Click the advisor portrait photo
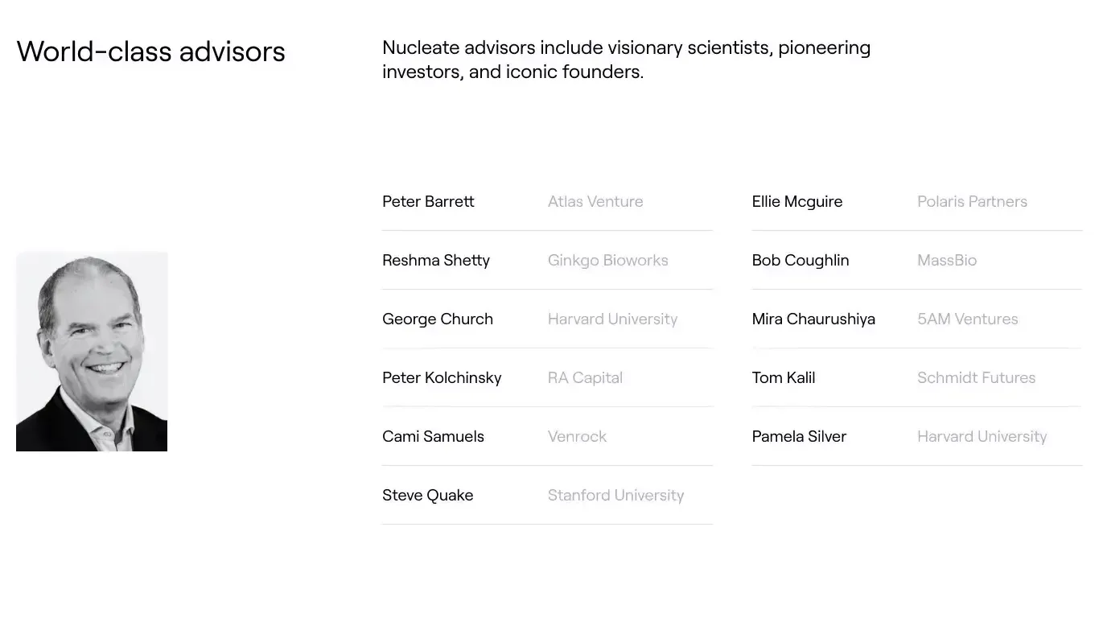The image size is (1099, 626). point(92,352)
